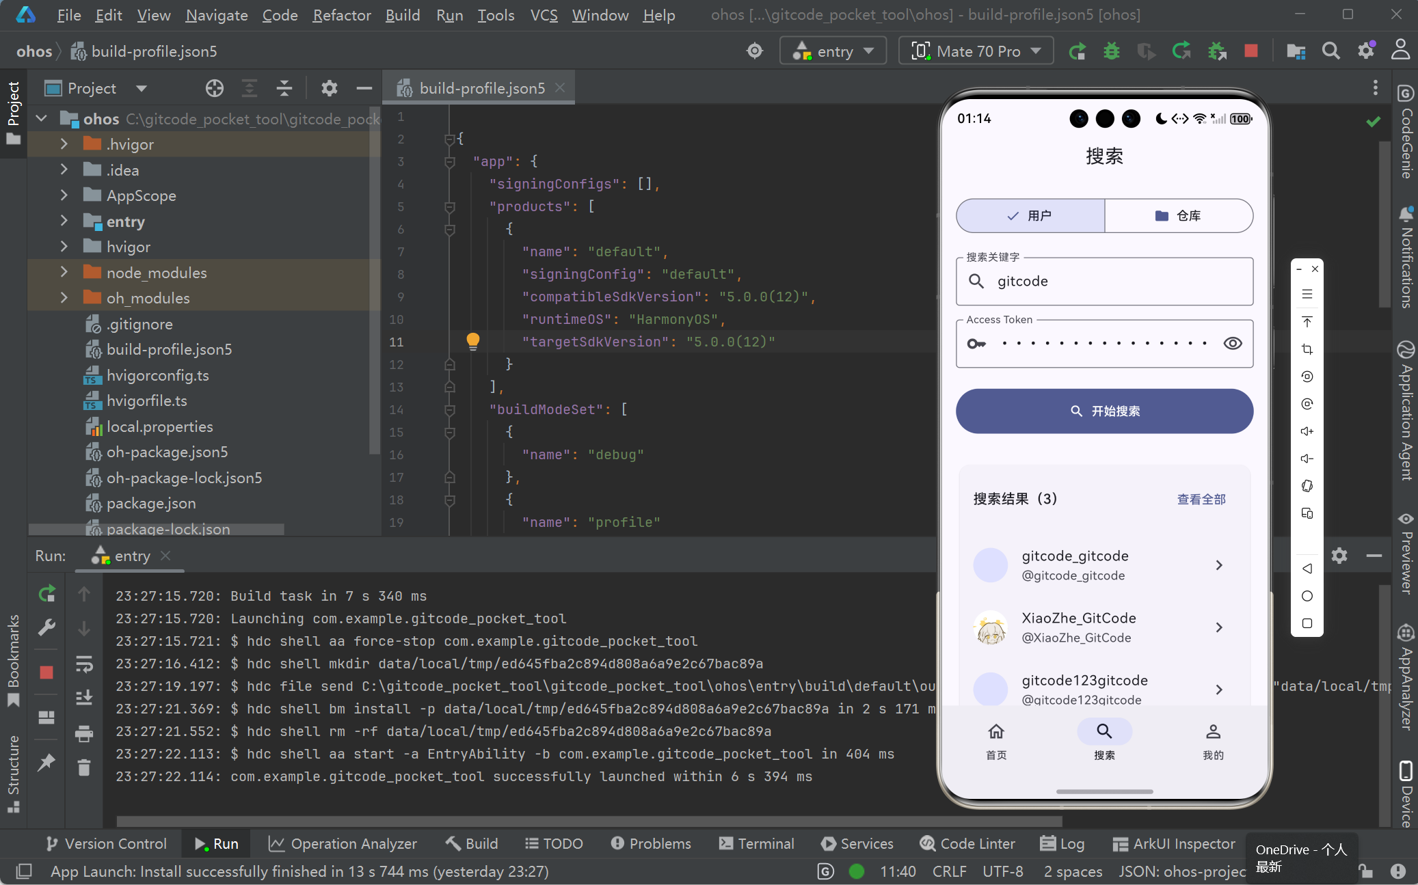Switch to the Terminal tool window tab
The width and height of the screenshot is (1418, 885).
(757, 843)
